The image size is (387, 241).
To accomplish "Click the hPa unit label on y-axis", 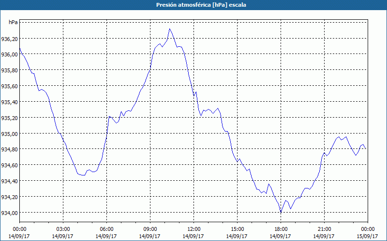I will 13,22.
